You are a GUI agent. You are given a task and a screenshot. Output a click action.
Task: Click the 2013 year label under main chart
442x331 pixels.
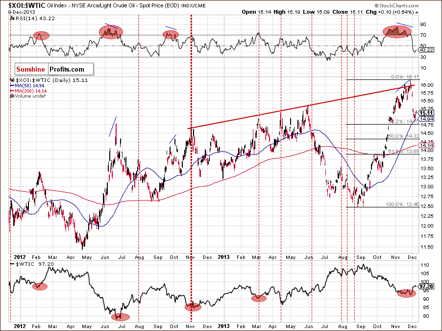[x=223, y=257]
